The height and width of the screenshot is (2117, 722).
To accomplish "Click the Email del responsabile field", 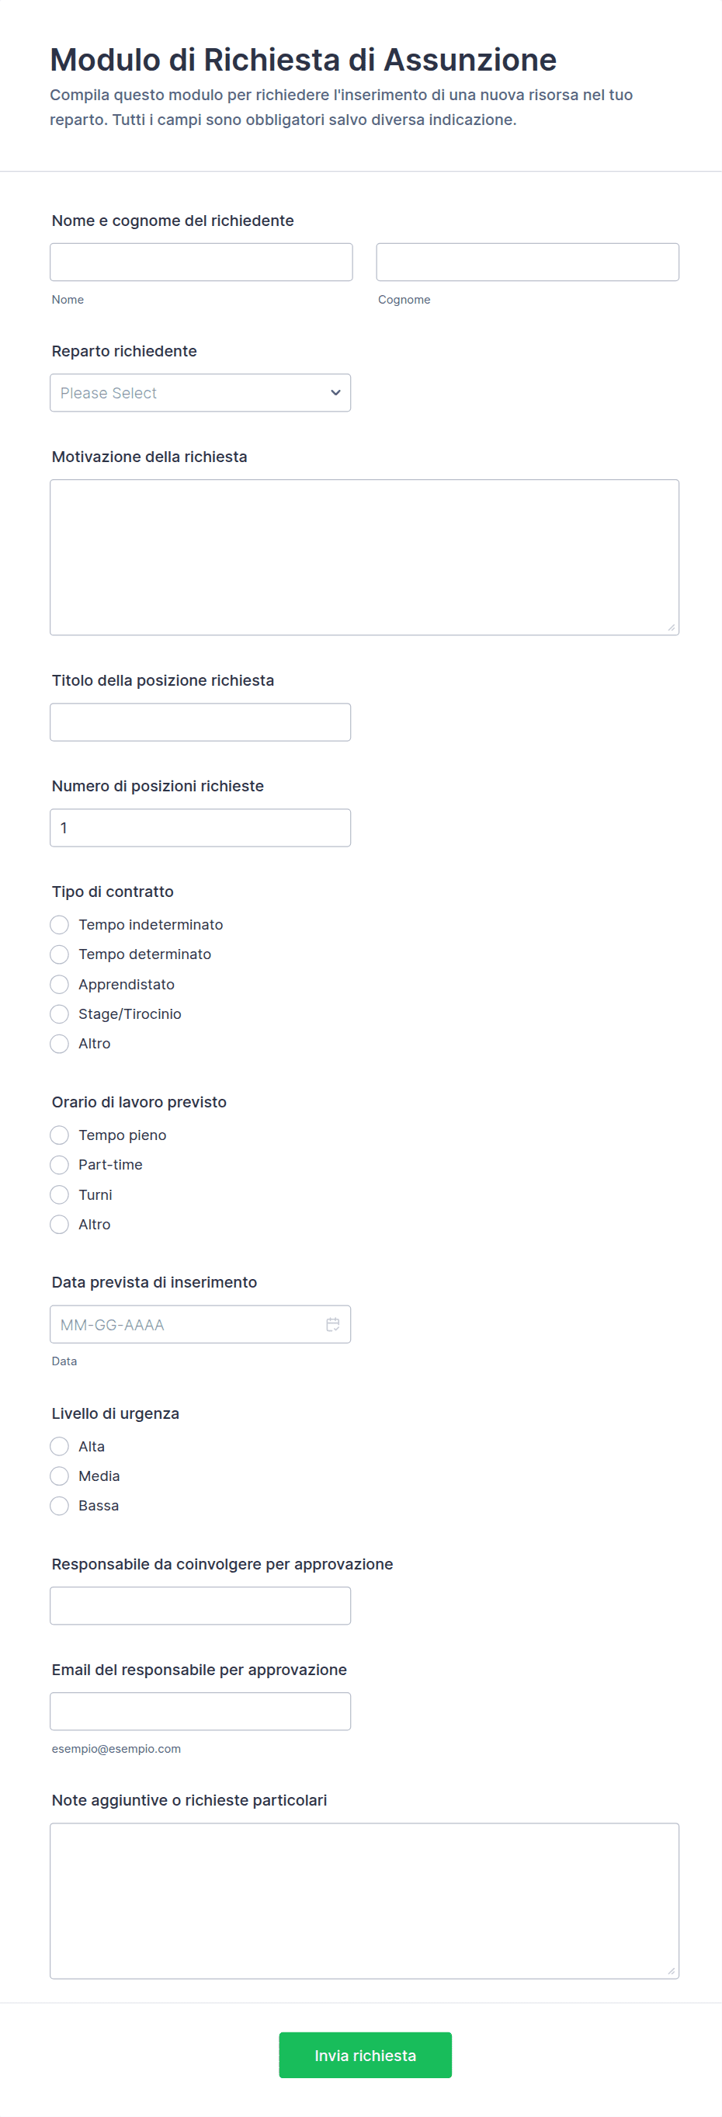I will (200, 1710).
